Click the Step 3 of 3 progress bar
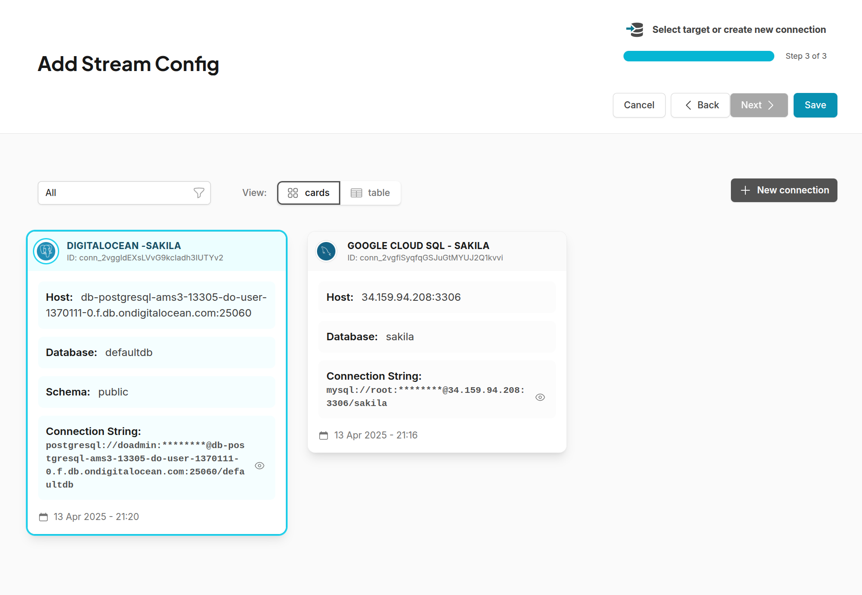 [x=698, y=56]
